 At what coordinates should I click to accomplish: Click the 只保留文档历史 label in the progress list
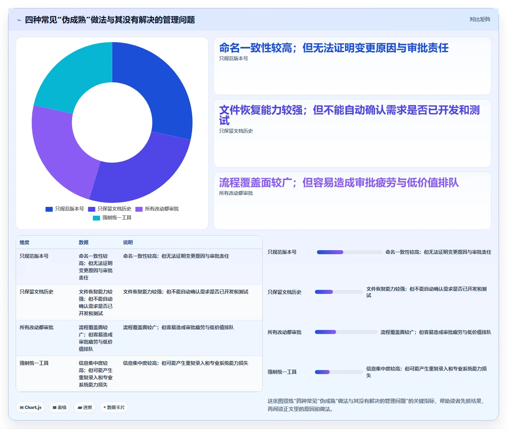284,292
